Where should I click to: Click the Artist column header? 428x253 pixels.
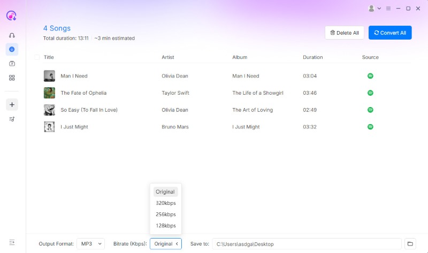point(167,57)
